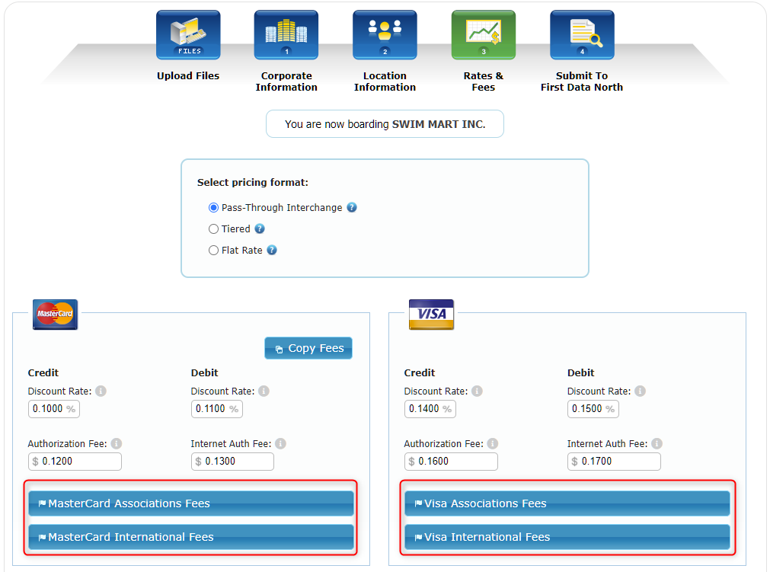
Task: Edit MasterCard Credit Discount Rate 0.1000
Action: click(x=54, y=409)
